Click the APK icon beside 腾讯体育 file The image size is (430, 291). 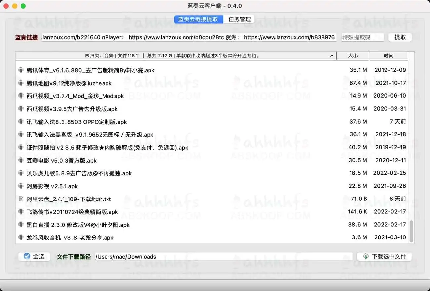[x=21, y=70]
